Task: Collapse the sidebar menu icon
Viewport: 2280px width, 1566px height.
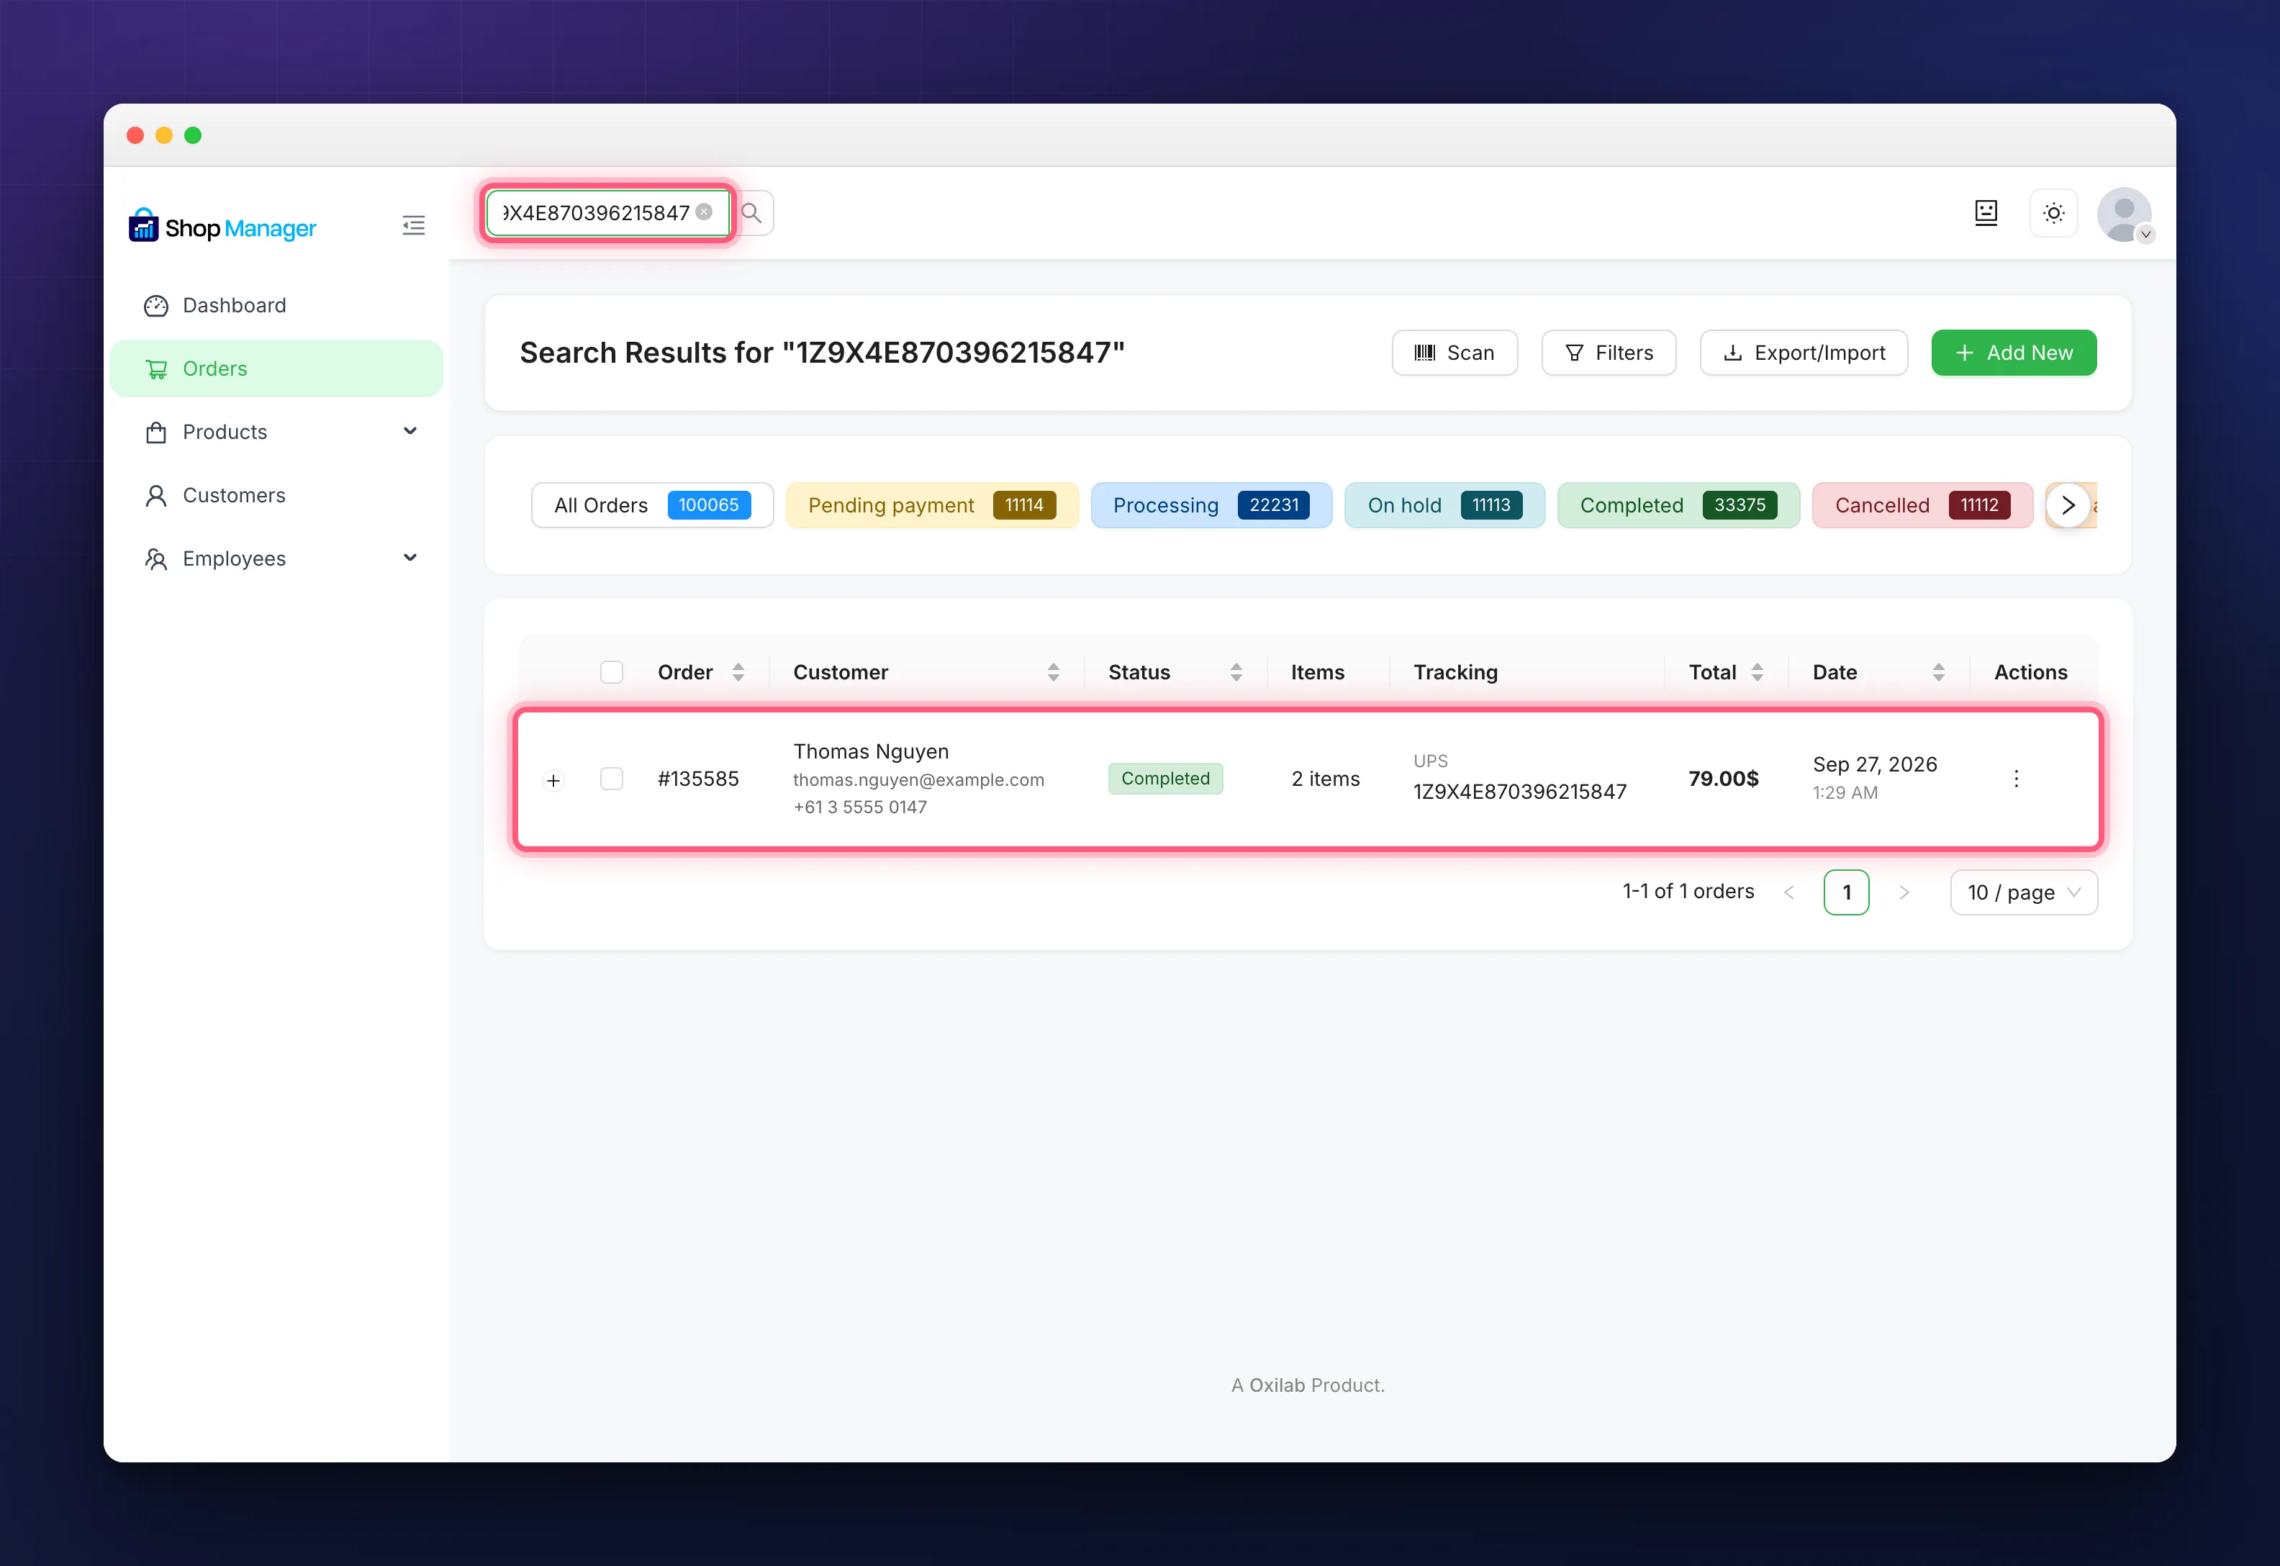Action: tap(413, 226)
